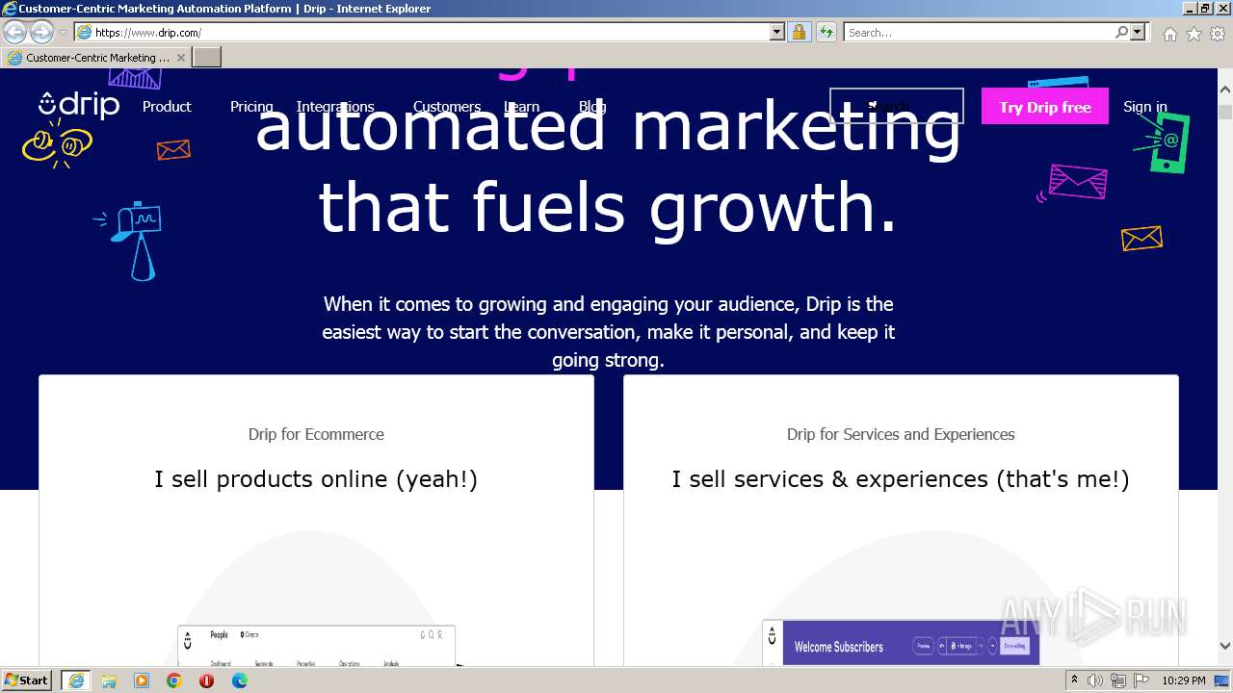1233x693 pixels.
Task: Select the Customer-Centric Marketing browser tab
Action: tap(96, 58)
